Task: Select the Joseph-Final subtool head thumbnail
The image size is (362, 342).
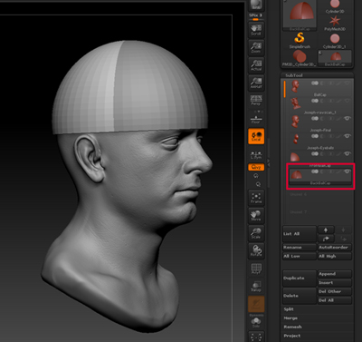Action: click(295, 122)
